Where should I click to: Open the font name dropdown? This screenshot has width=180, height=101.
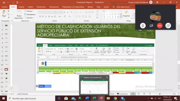(x=54, y=12)
